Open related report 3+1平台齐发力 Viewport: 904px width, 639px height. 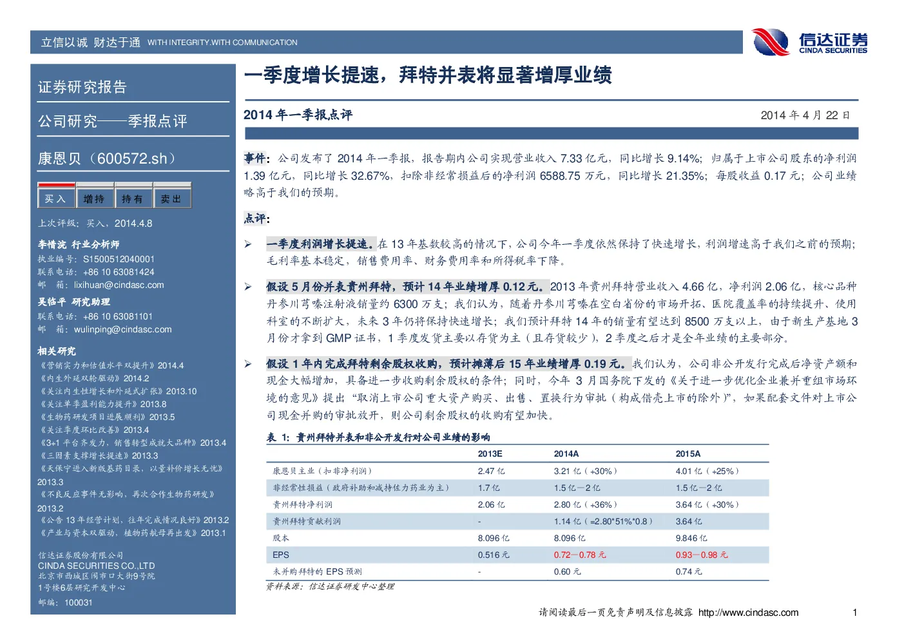pos(132,443)
